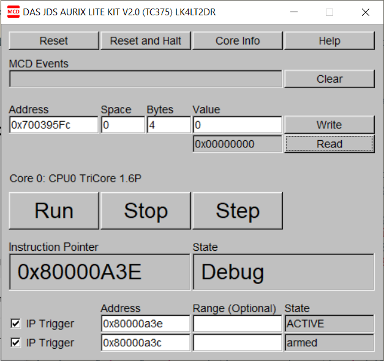Click the armed trigger state box

coord(329,343)
